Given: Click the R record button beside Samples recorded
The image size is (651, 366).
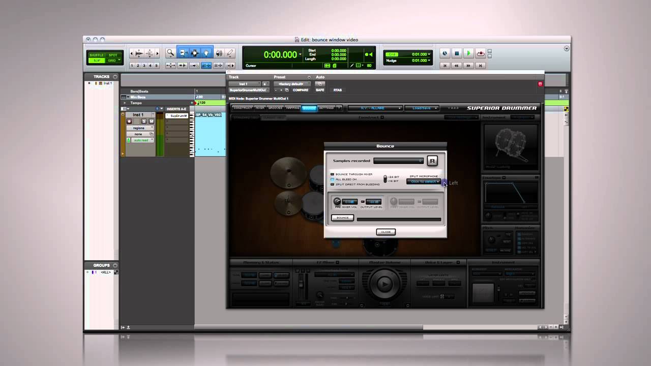Looking at the screenshot, I should (432, 161).
